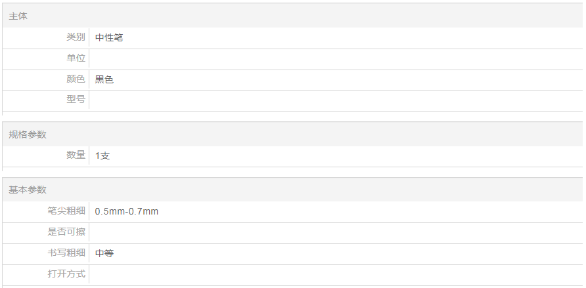Viewport: 586px width, 288px height.
Task: Click the 打开方式 label
Action: pyautogui.click(x=66, y=274)
